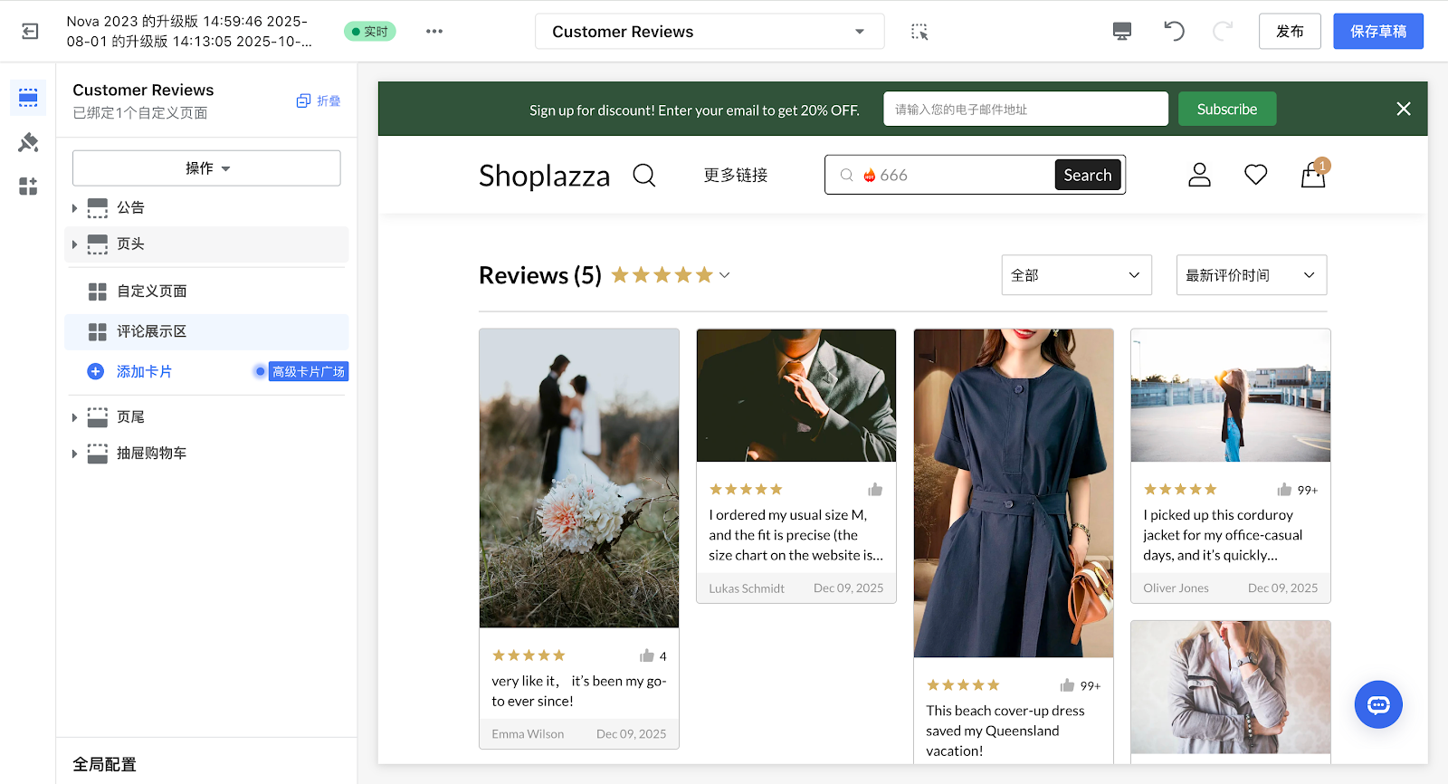Click the undo arrow icon
This screenshot has width=1448, height=784.
(x=1174, y=32)
